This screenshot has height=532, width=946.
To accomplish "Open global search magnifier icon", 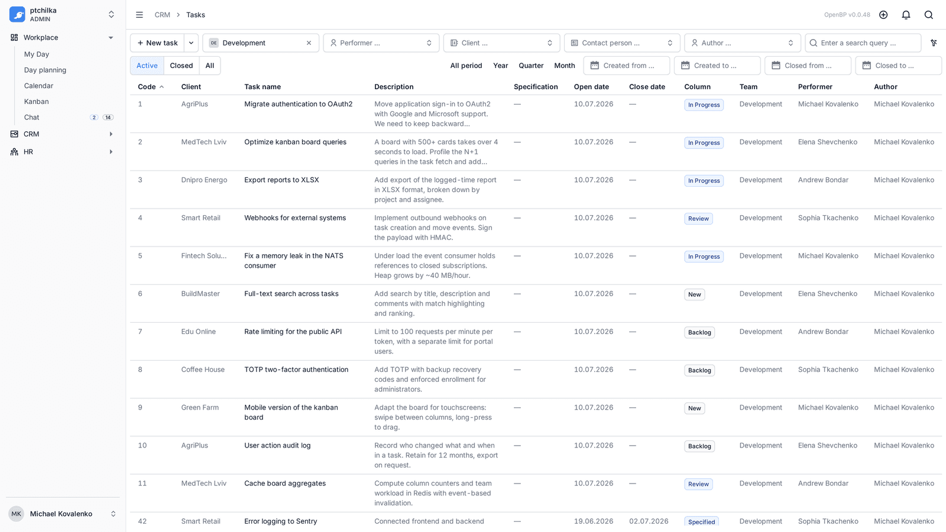I will (x=929, y=15).
